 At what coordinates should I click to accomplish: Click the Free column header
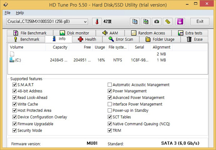(81, 47)
